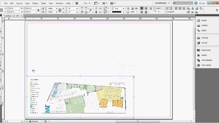Open the Rotation Angle dropdown
The image size is (219, 123).
[x=77, y=9]
